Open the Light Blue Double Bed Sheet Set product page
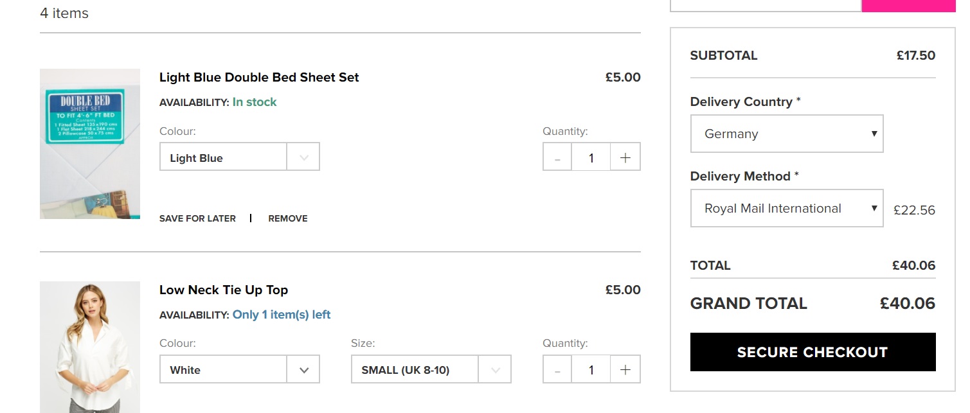Viewport: 970px width, 413px height. coord(259,77)
